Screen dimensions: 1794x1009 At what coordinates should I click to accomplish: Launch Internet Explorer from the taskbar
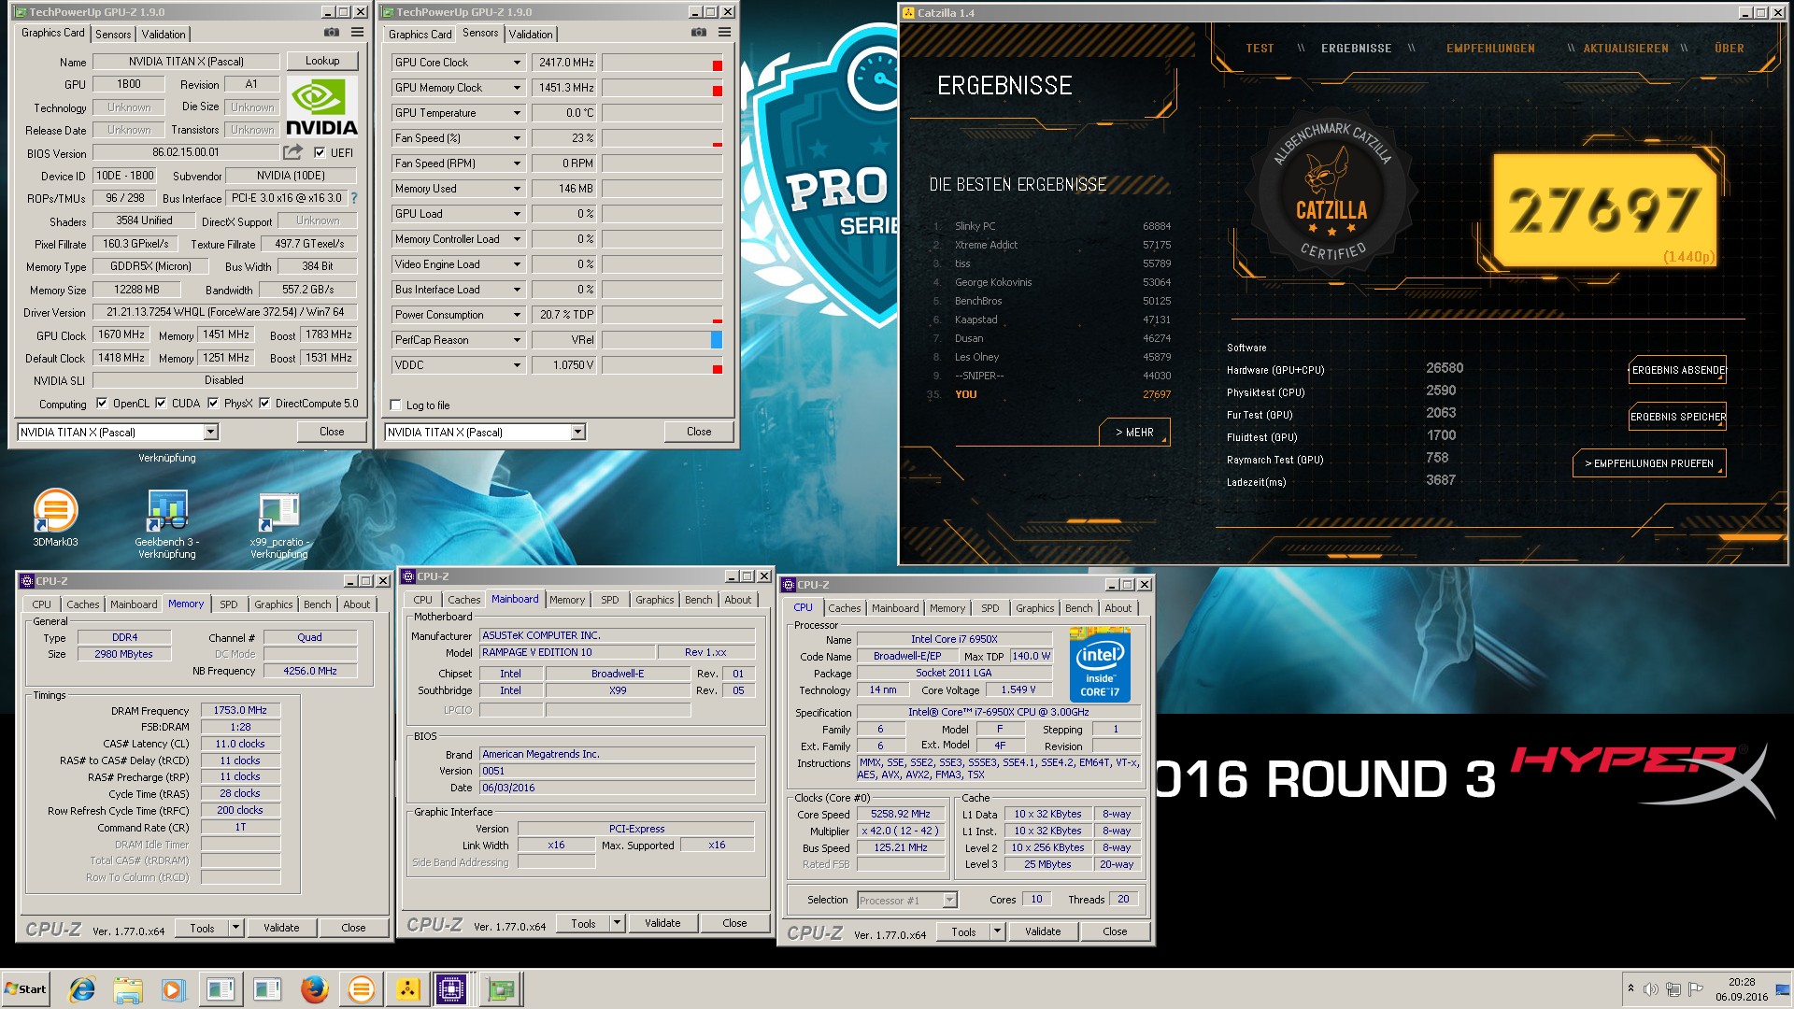(x=82, y=989)
